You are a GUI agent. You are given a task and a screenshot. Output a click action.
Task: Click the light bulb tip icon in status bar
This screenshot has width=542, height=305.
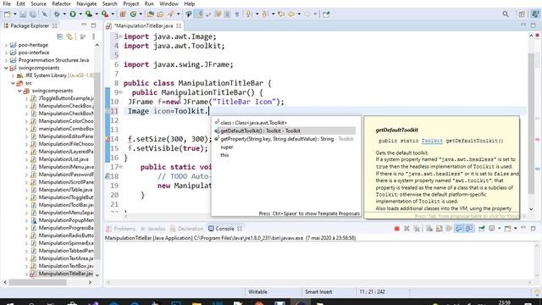coord(537,292)
